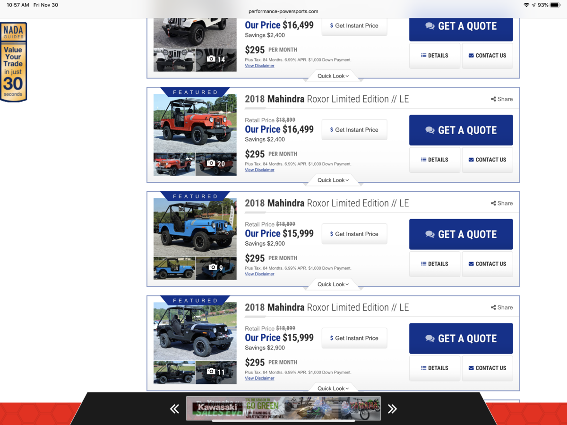Open the 2018 Mahindra Roxor title of black listing
Image resolution: width=567 pixels, height=425 pixels.
[x=326, y=307]
